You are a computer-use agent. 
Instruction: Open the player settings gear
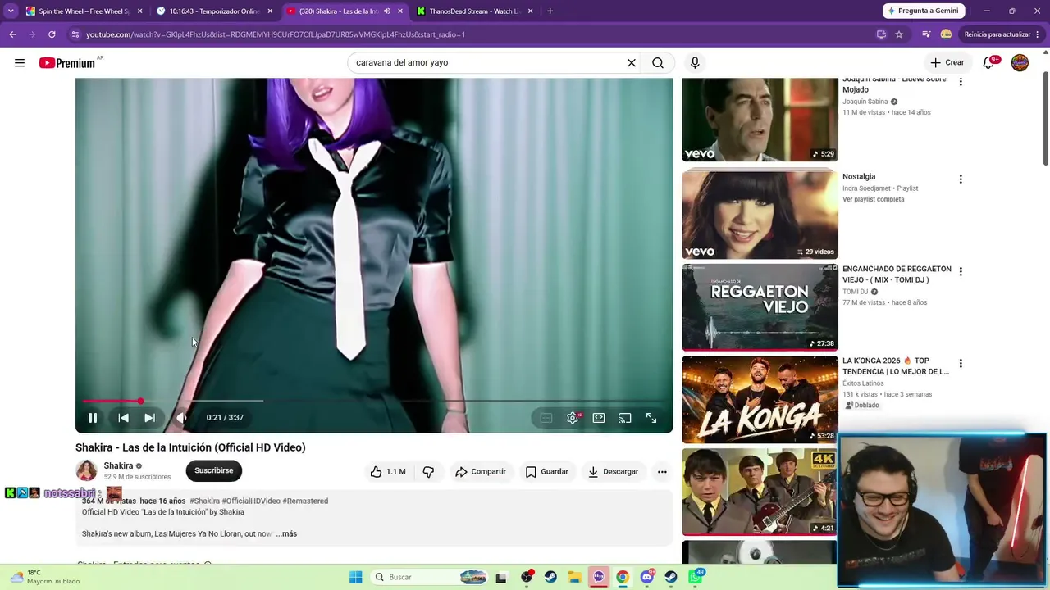573,418
